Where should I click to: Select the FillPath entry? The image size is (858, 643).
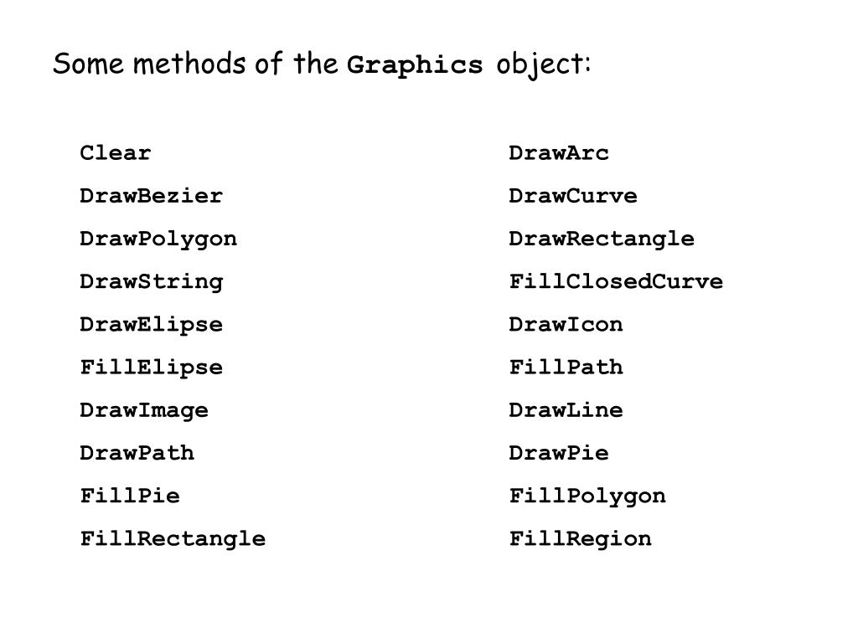(x=566, y=367)
